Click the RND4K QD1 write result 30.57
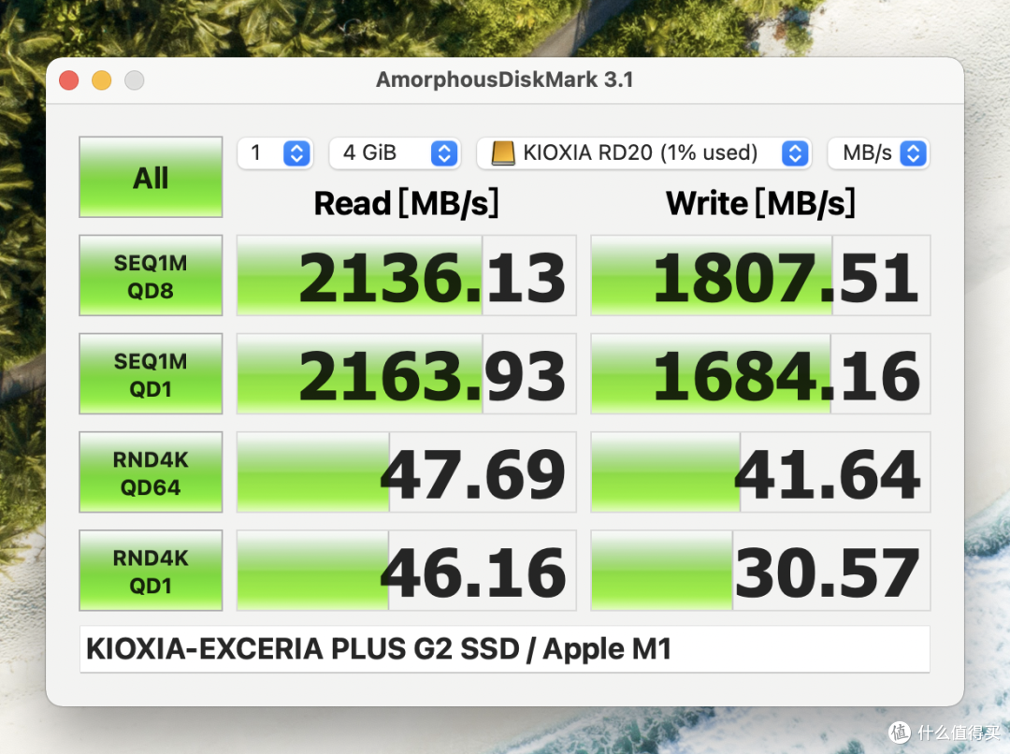This screenshot has height=754, width=1010. [x=760, y=571]
